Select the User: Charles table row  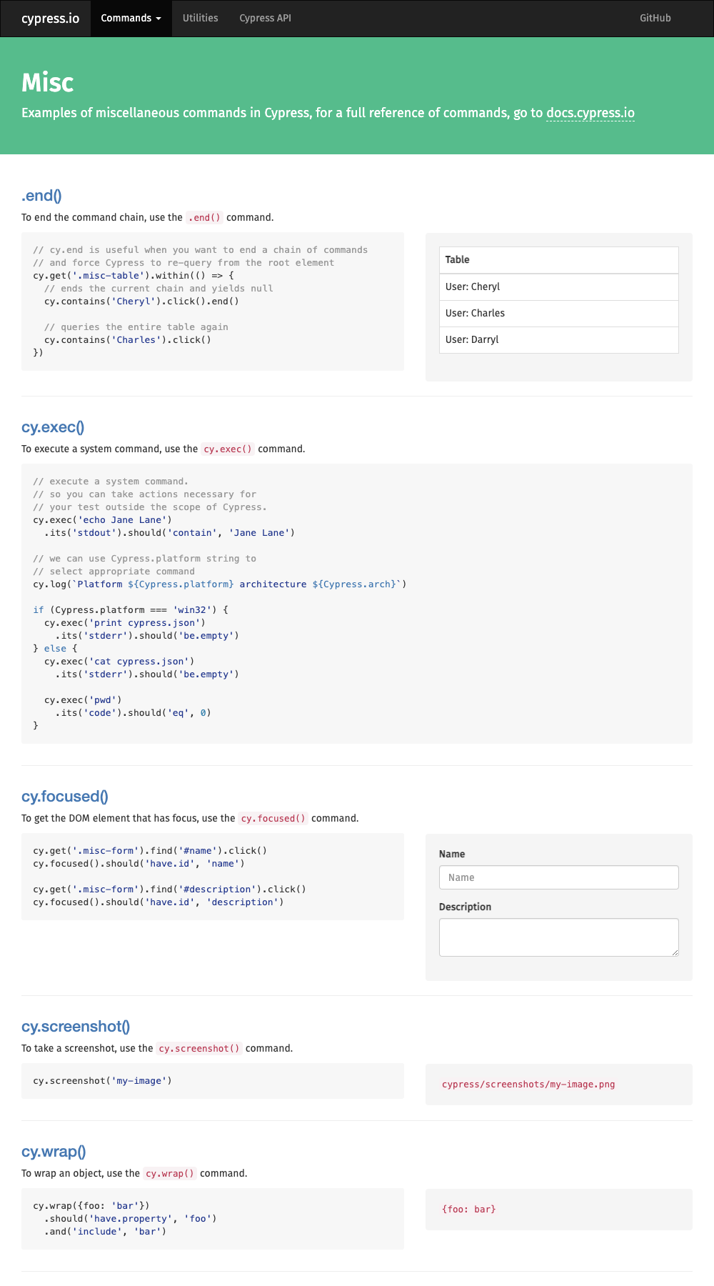[x=558, y=313]
